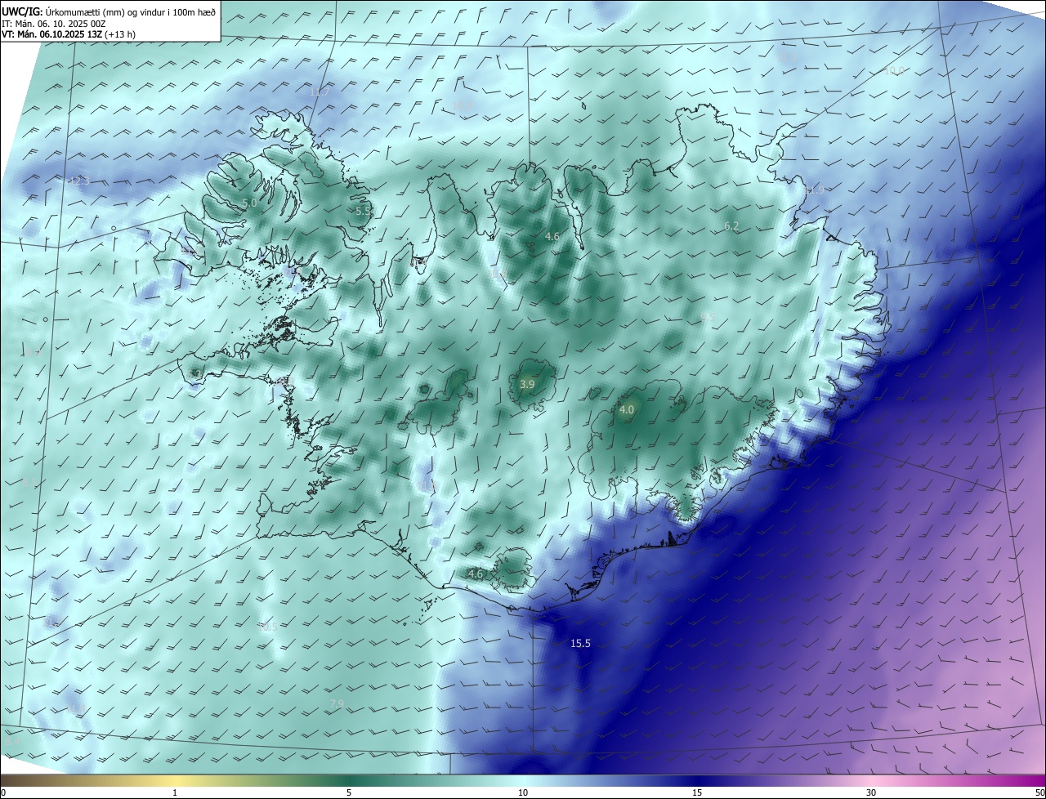The height and width of the screenshot is (799, 1046).
Task: Click the 10 tick on the color scale
Action: point(523,792)
